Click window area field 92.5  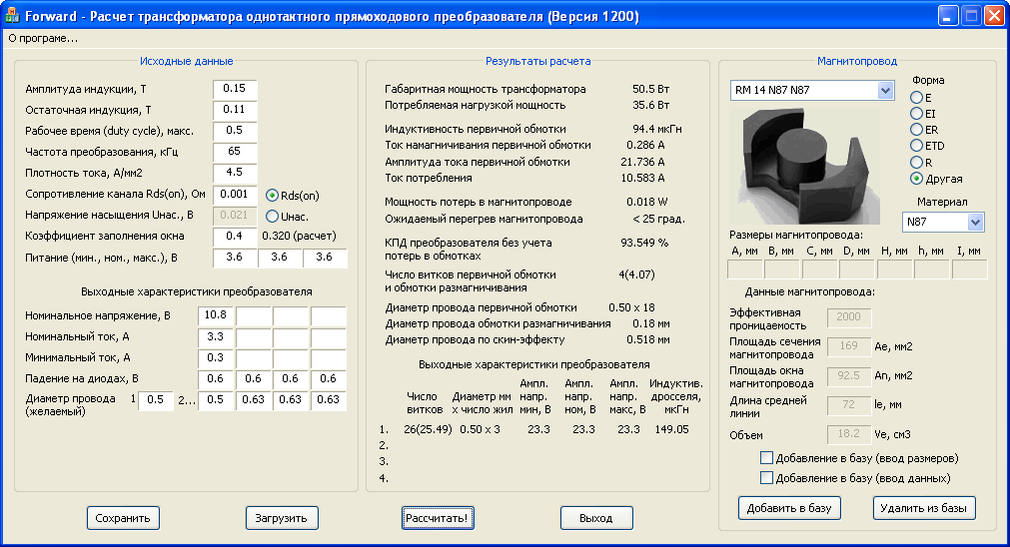(x=849, y=376)
